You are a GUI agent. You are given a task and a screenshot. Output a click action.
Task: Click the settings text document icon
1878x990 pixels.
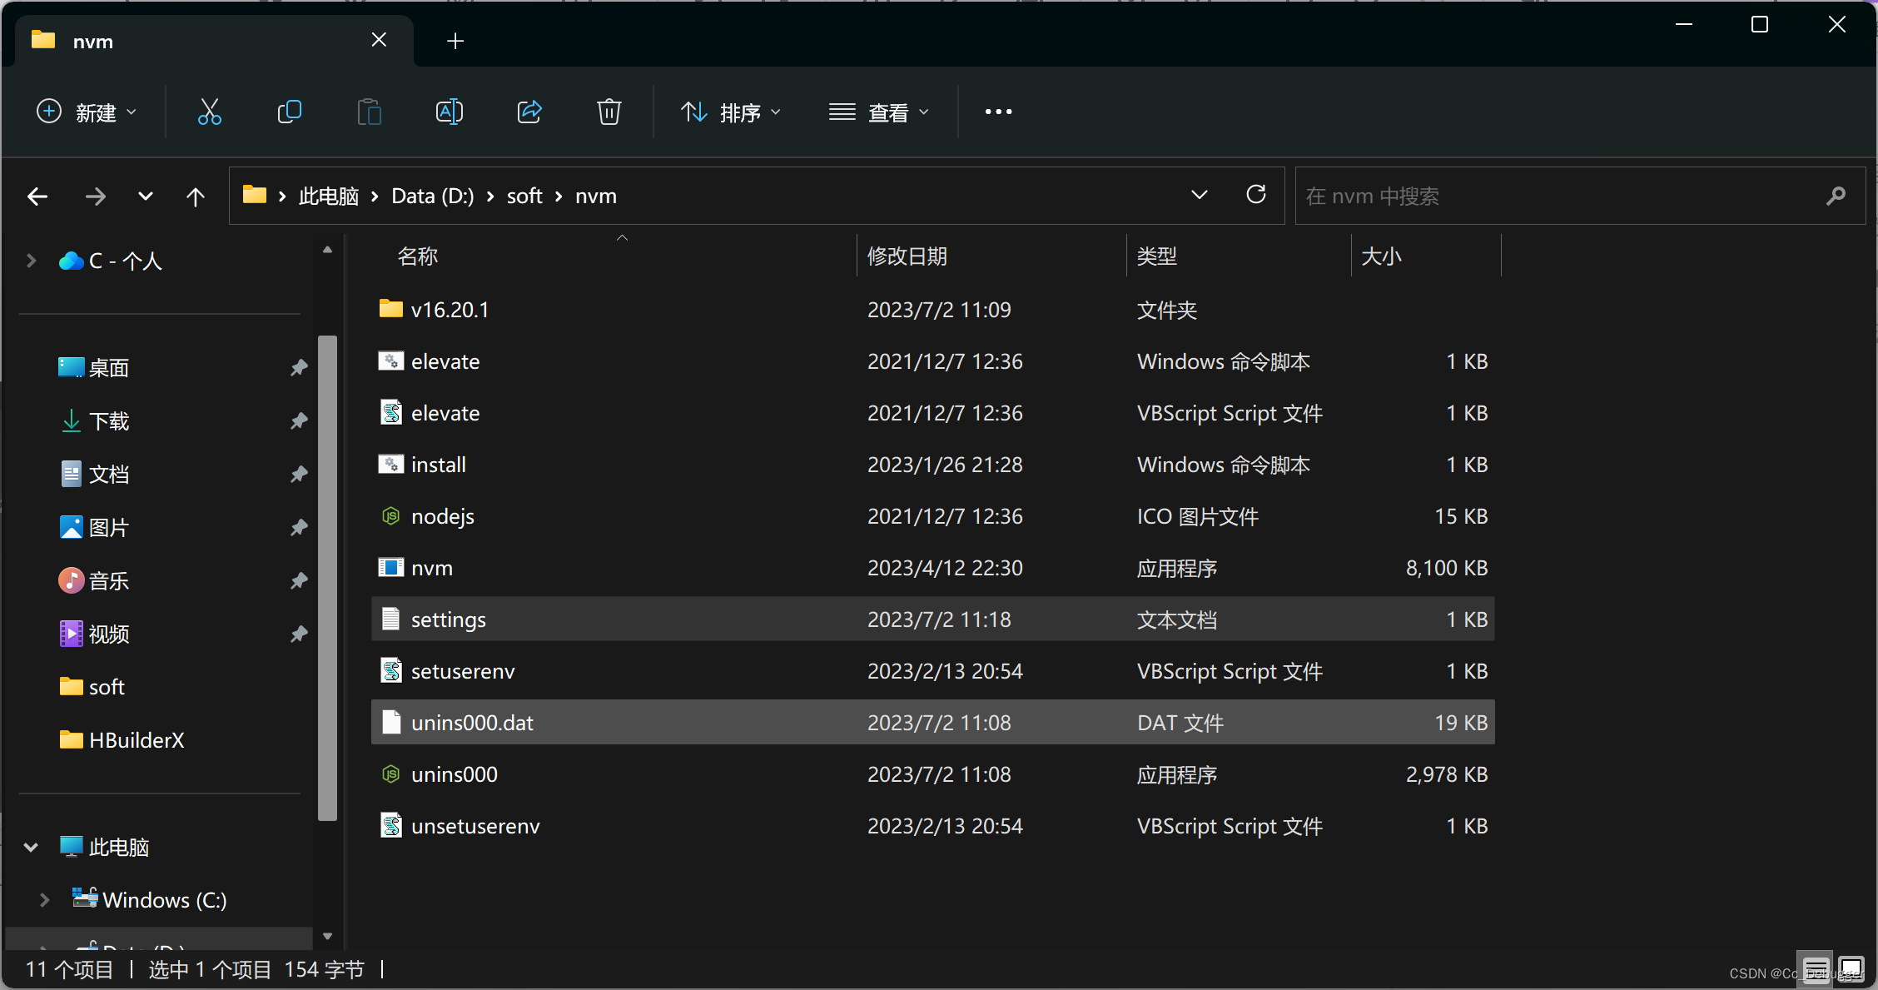click(x=390, y=619)
